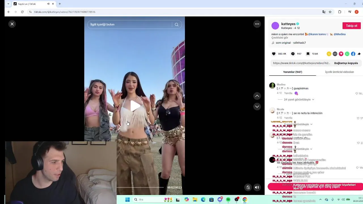Click the translate page icon in the address bar

[x=324, y=12]
